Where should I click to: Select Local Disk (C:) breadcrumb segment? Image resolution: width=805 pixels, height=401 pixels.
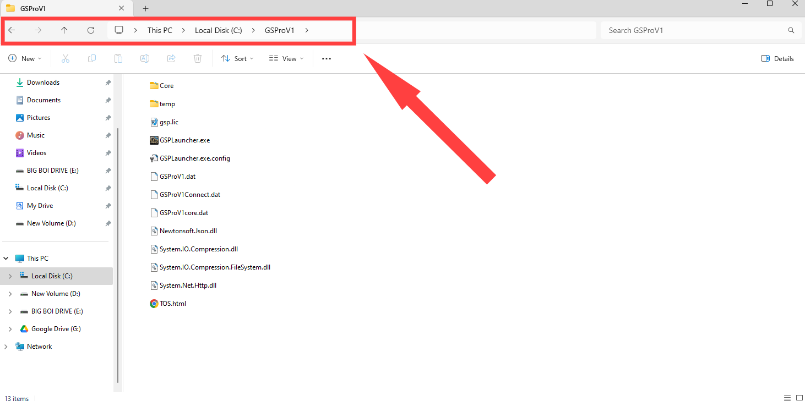pos(218,30)
